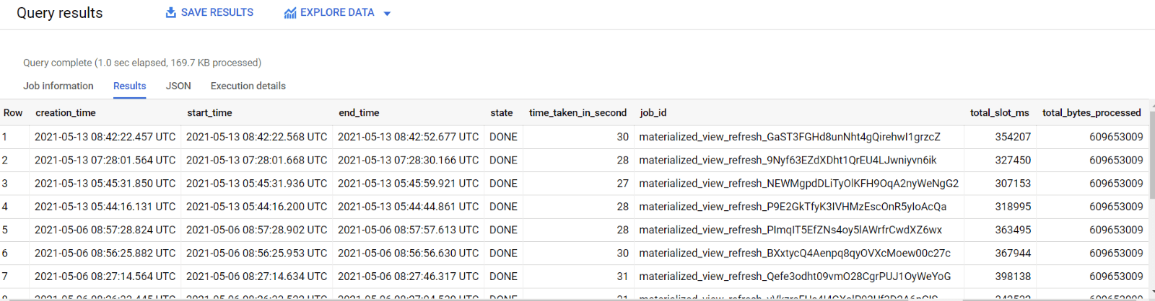The image size is (1155, 301).
Task: Click the Save Results download icon
Action: click(x=171, y=13)
